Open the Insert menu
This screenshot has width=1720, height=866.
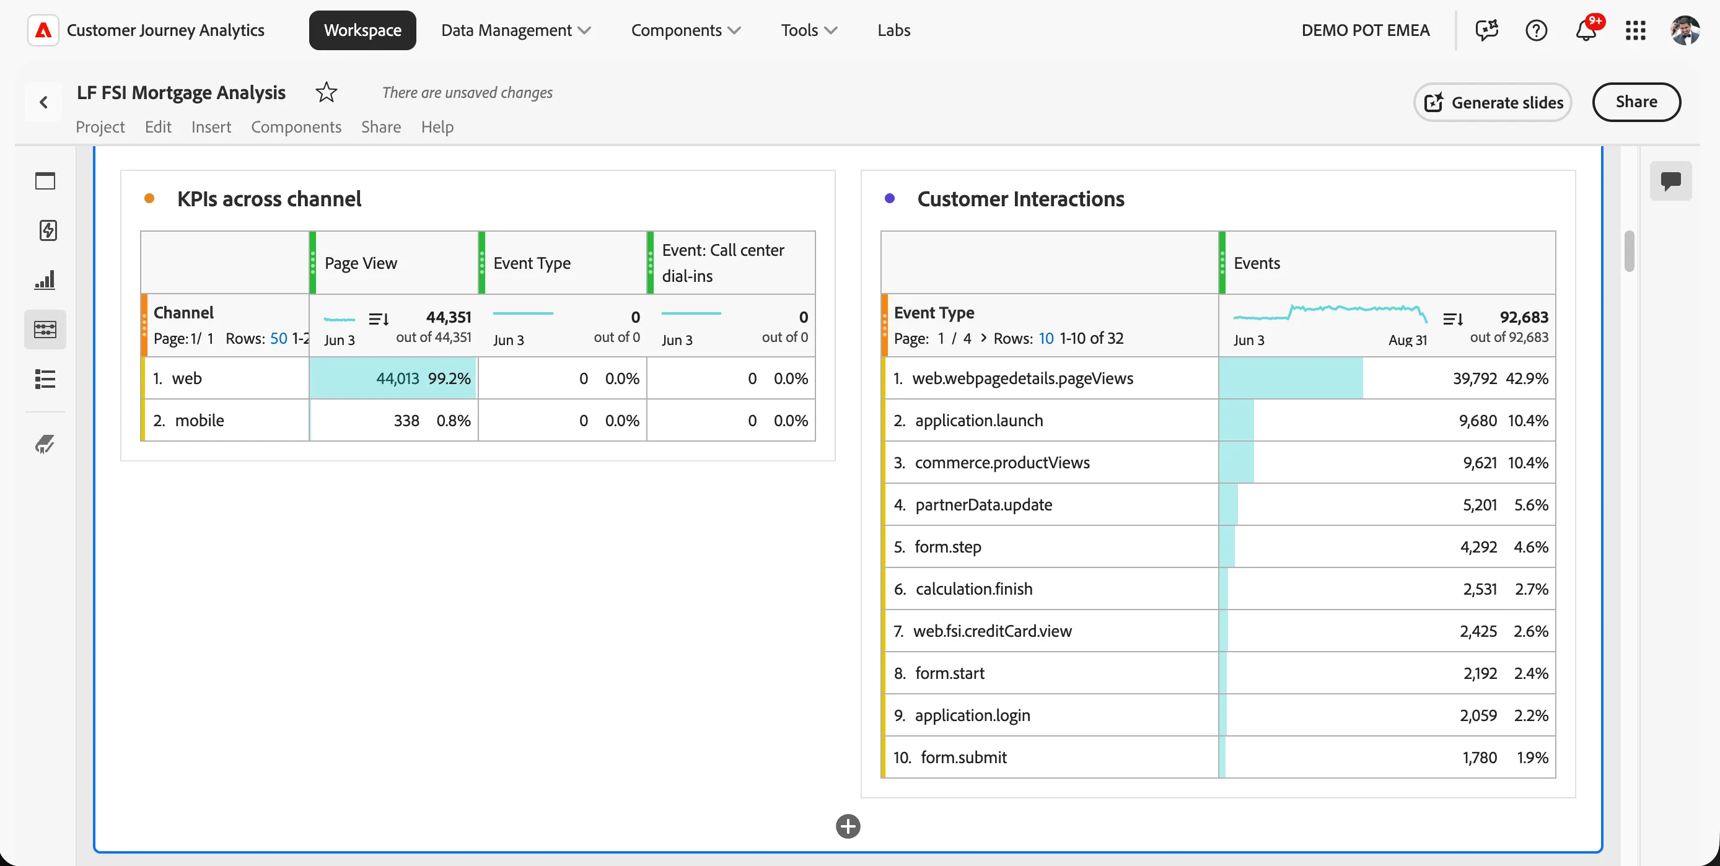[x=211, y=127]
